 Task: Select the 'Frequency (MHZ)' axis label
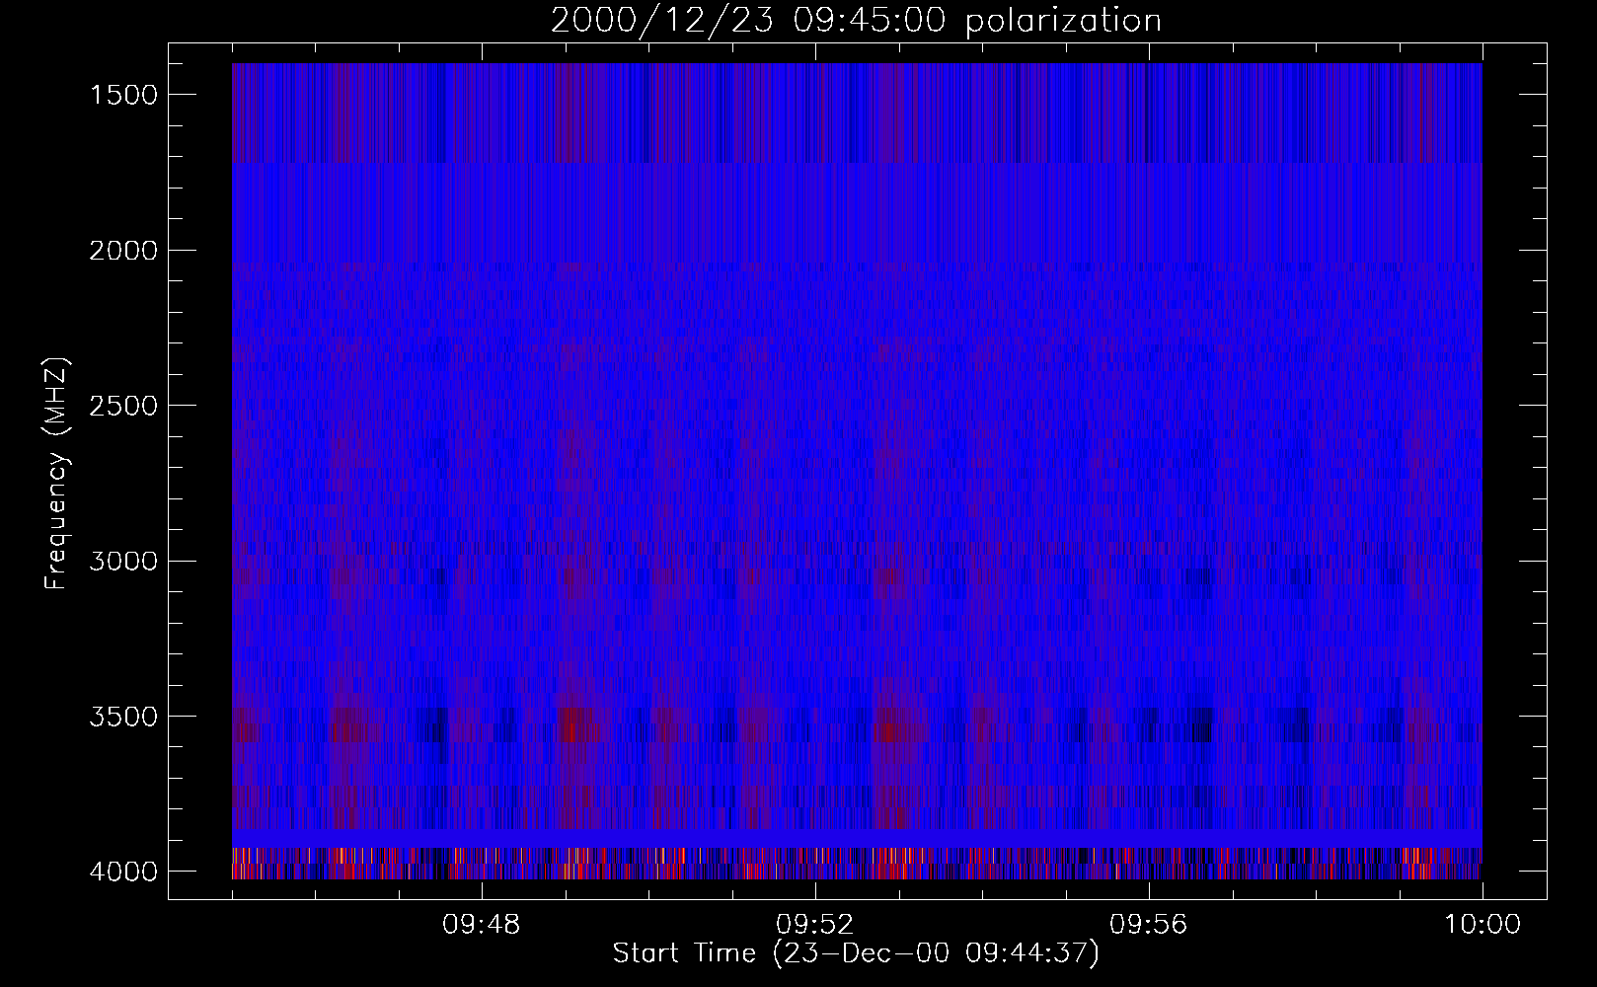point(56,474)
